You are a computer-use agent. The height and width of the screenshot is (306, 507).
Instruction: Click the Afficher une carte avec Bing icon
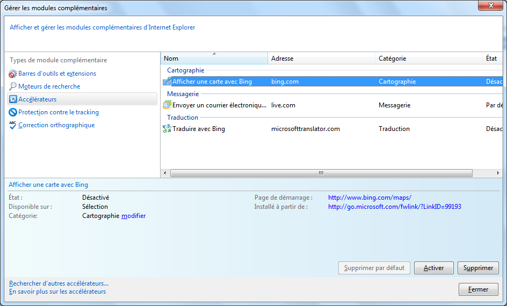click(167, 82)
